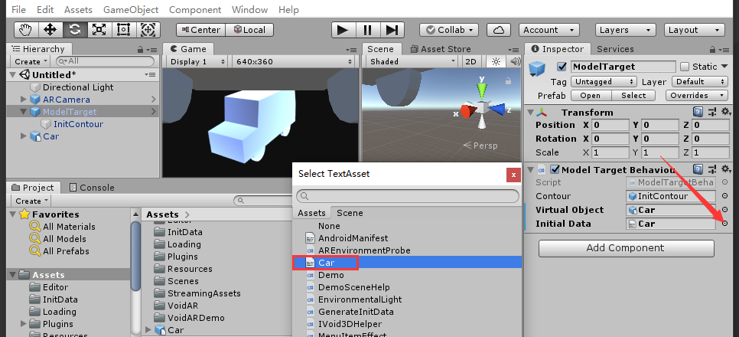Switch to the Asset Store tab

[441, 49]
